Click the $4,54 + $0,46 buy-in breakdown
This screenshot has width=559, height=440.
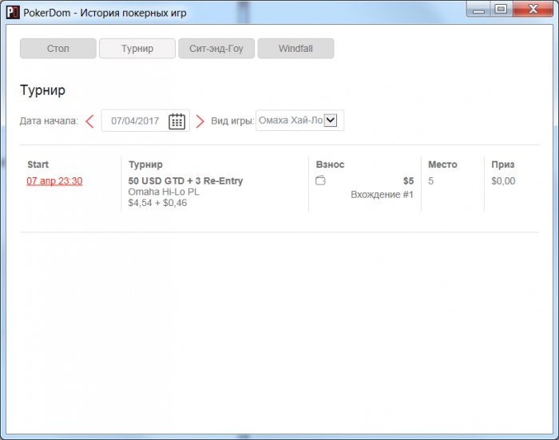pyautogui.click(x=157, y=203)
